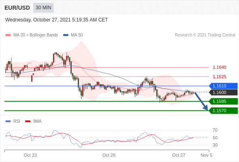
Task: Select the green 1.1585 support price tag
Action: click(x=223, y=101)
